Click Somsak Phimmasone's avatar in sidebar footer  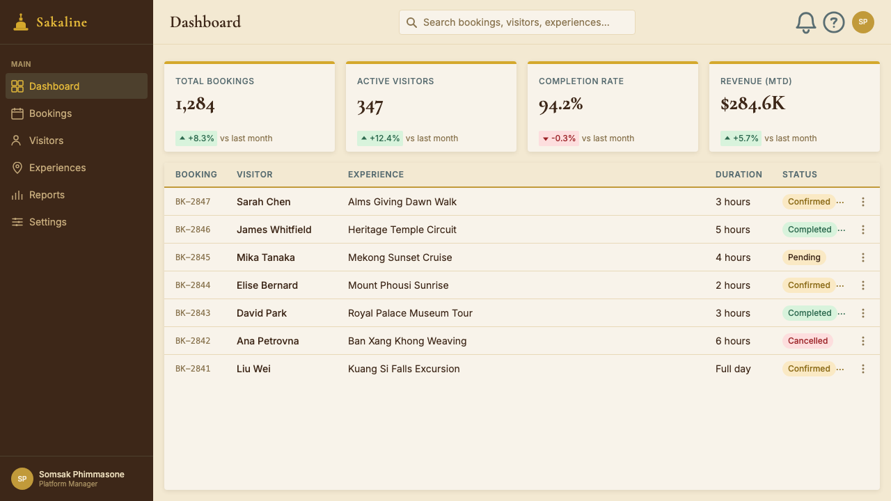(22, 479)
